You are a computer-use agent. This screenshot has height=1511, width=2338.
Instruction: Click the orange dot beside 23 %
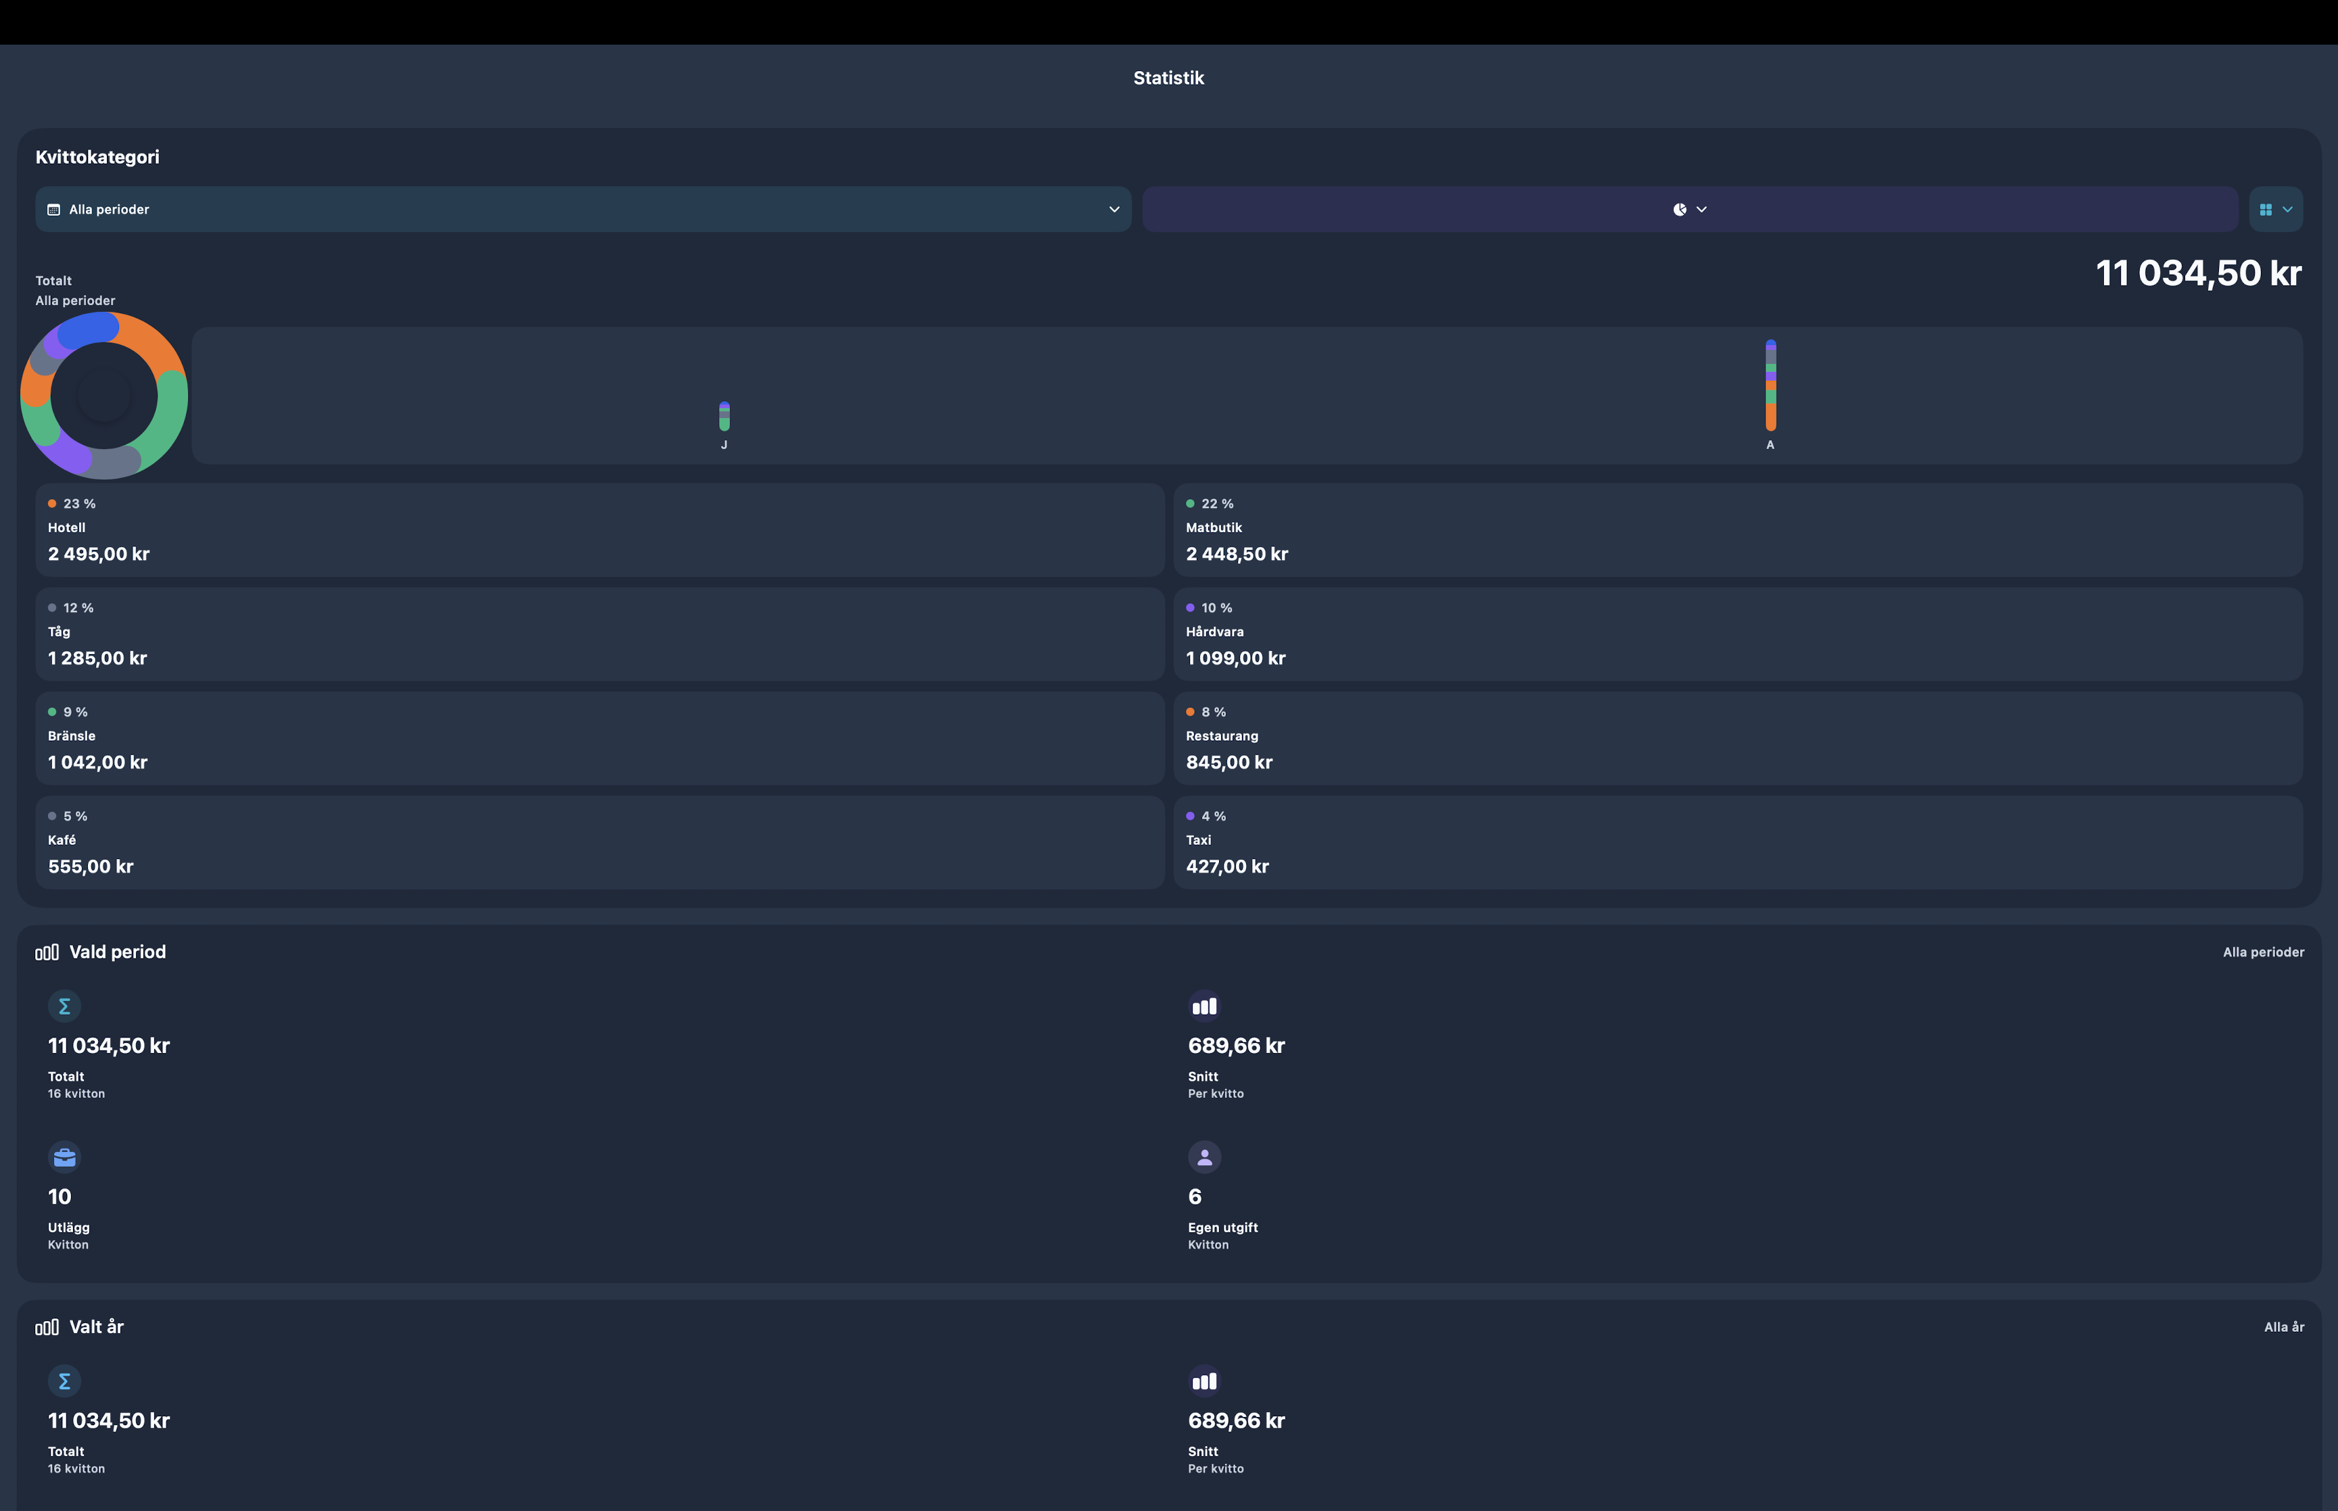pos(52,503)
